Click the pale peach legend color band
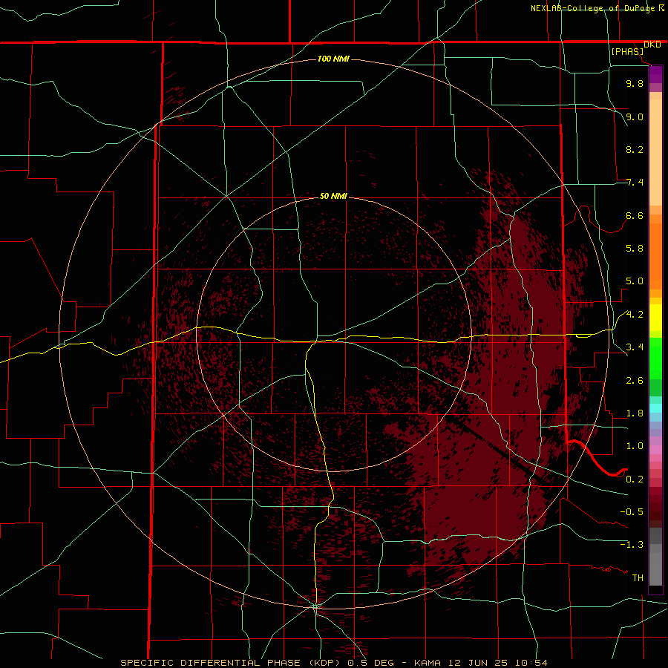Screen dimensions: 668x668 pyautogui.click(x=655, y=152)
